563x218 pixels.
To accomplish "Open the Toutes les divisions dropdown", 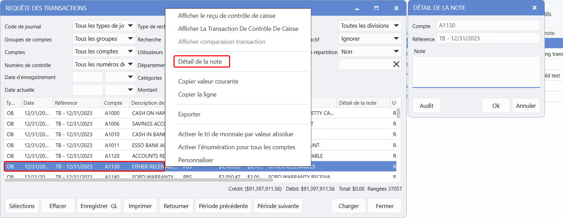I will tap(396, 26).
